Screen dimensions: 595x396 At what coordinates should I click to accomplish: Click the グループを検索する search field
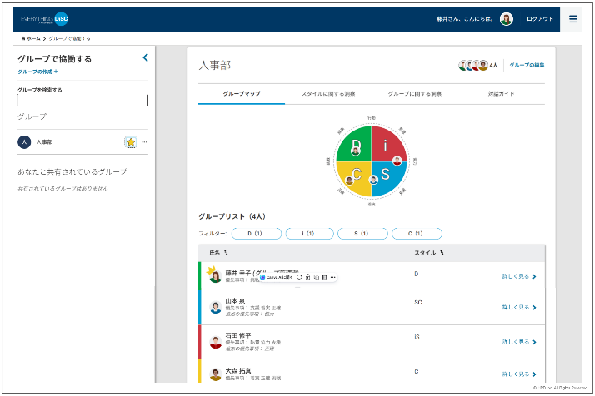82,101
